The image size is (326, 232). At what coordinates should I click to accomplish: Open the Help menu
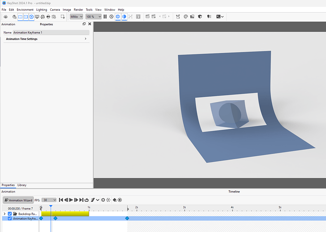click(121, 10)
